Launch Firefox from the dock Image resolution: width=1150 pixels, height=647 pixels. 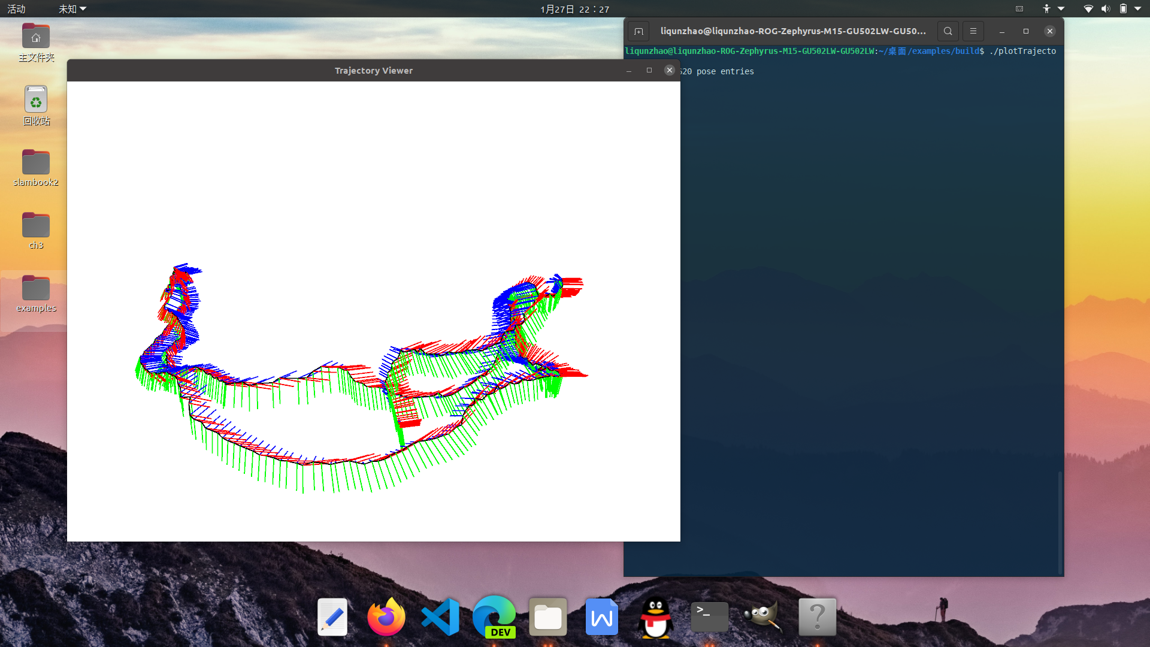(386, 617)
